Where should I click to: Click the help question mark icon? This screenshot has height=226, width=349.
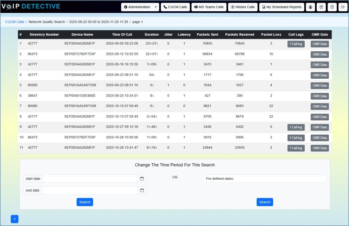click(332, 7)
